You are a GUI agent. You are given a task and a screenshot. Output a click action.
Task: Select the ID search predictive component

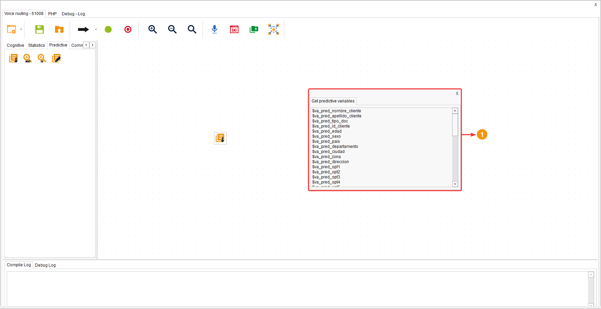pyautogui.click(x=42, y=58)
